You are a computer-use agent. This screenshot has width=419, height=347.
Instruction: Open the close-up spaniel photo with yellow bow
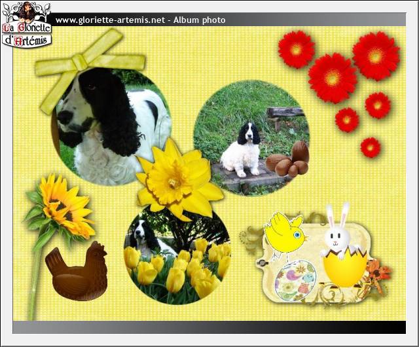tap(111, 127)
